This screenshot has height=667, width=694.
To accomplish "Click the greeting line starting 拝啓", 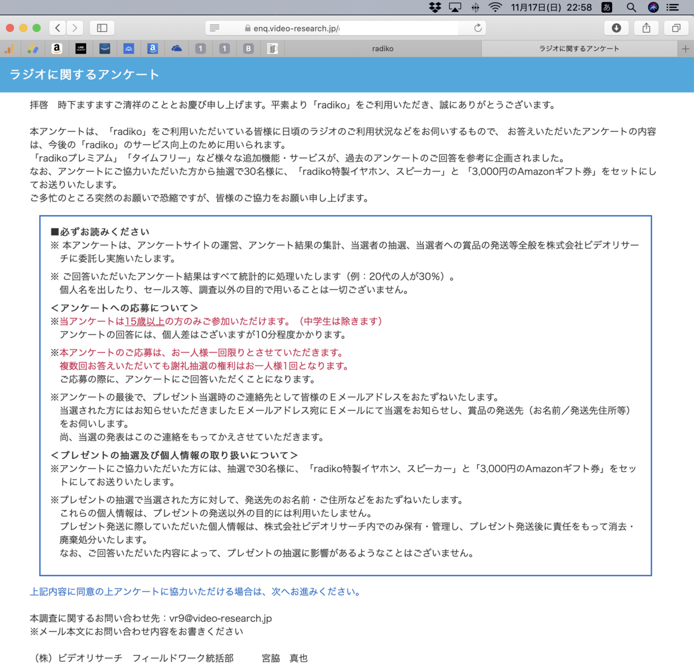I will pos(294,105).
